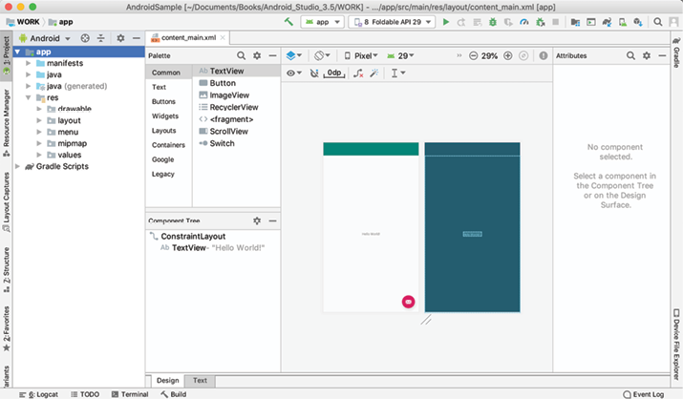
Task: Click the Debug app bug icon
Action: [493, 22]
